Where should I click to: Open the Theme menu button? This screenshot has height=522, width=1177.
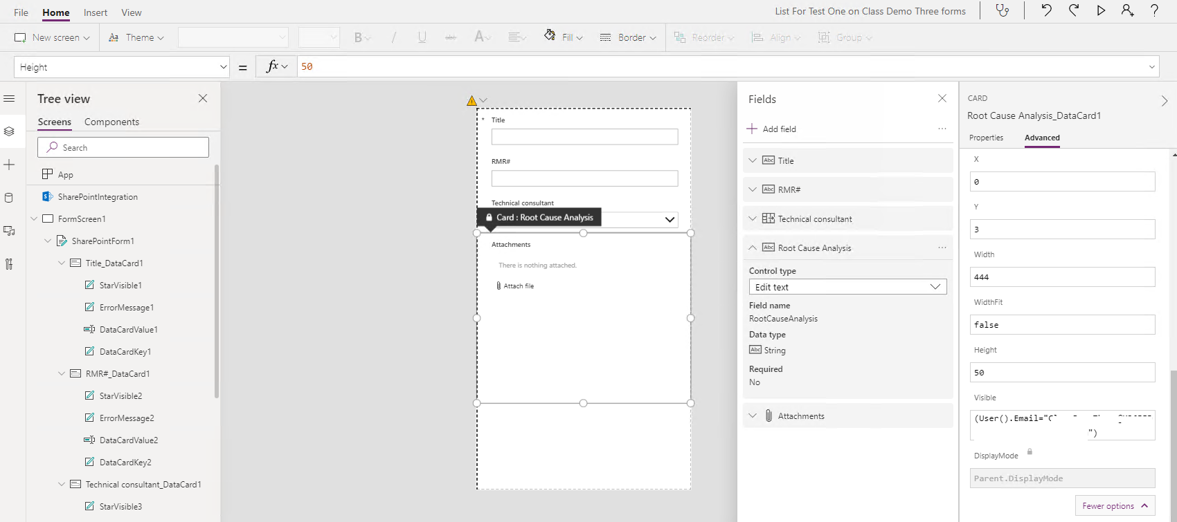(136, 37)
